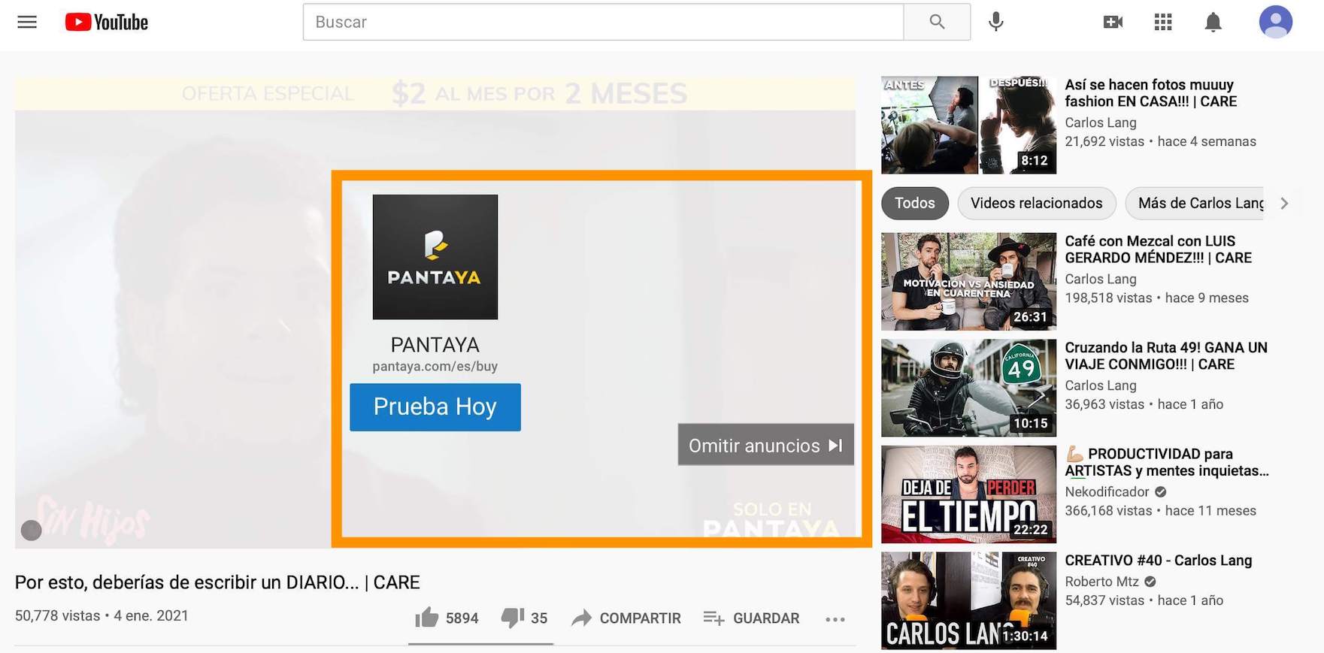Dislike the video via thumbs down
The height and width of the screenshot is (653, 1324).
point(513,618)
